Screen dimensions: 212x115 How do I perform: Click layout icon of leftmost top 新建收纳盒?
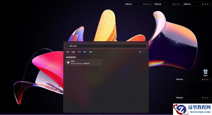(x=144, y=4)
